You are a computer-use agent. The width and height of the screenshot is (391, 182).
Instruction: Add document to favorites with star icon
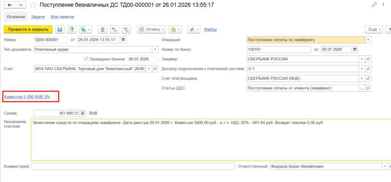pyautogui.click(x=34, y=5)
